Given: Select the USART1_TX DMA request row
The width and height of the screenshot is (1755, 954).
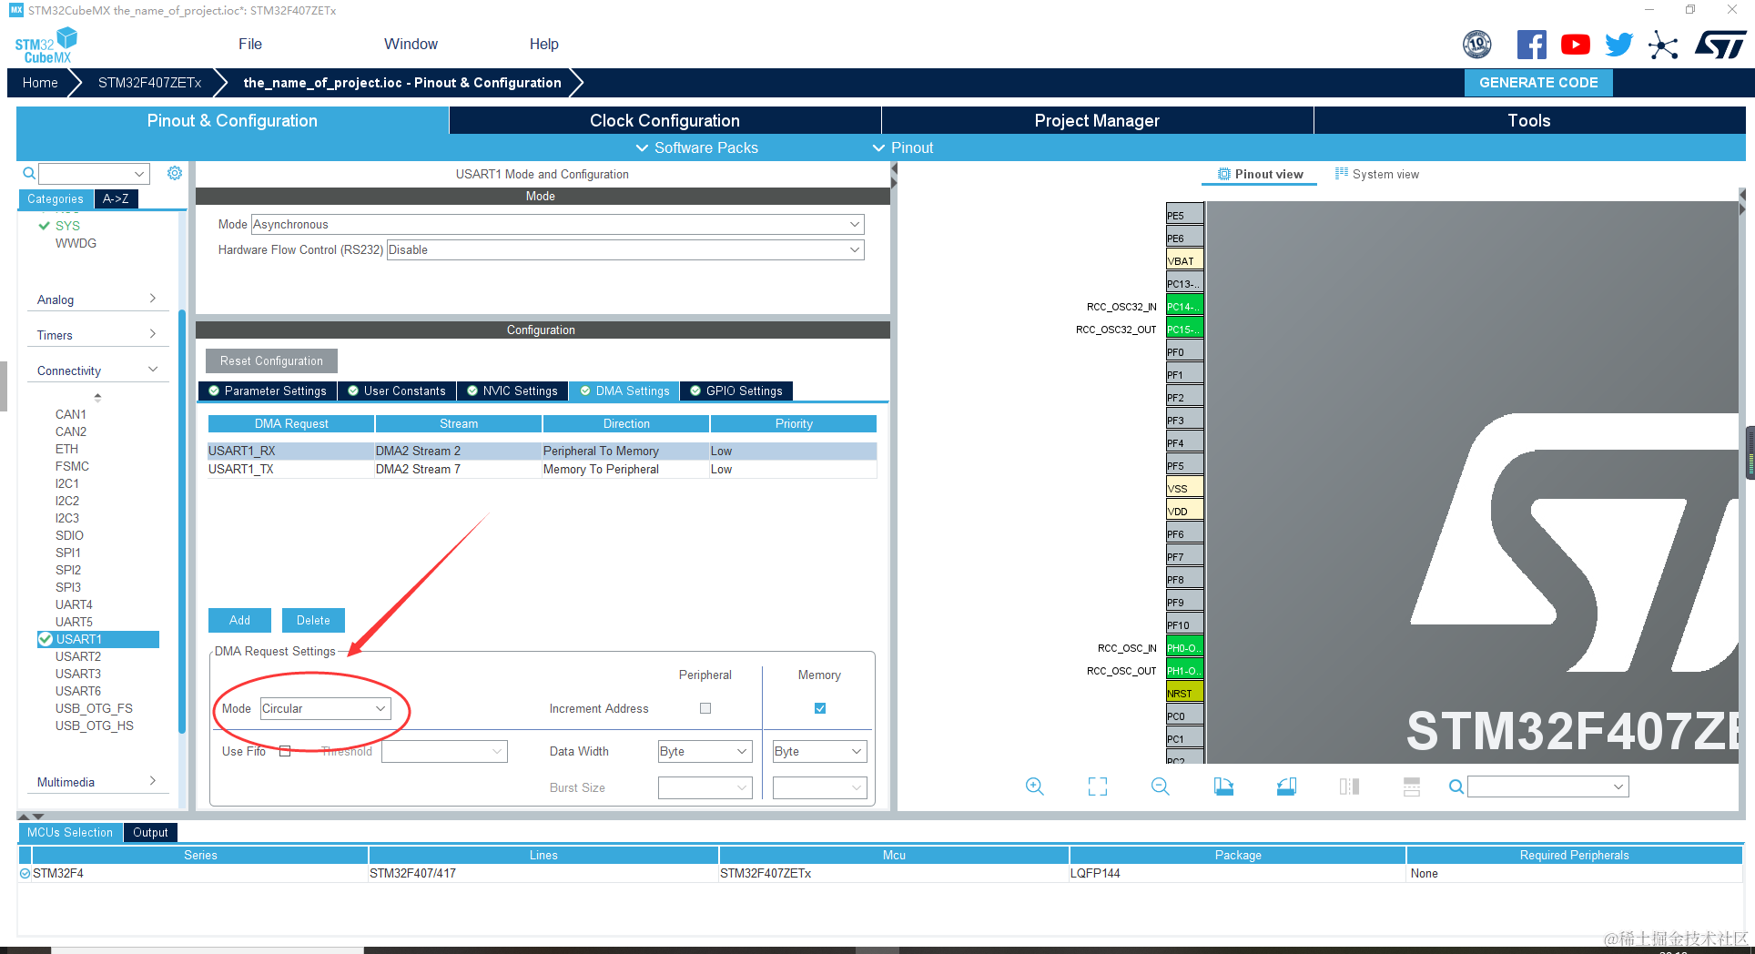Looking at the screenshot, I should (542, 469).
